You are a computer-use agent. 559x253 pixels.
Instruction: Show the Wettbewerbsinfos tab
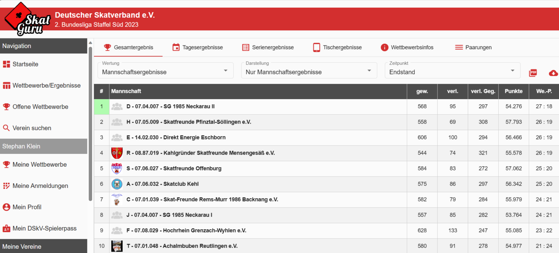coord(407,48)
